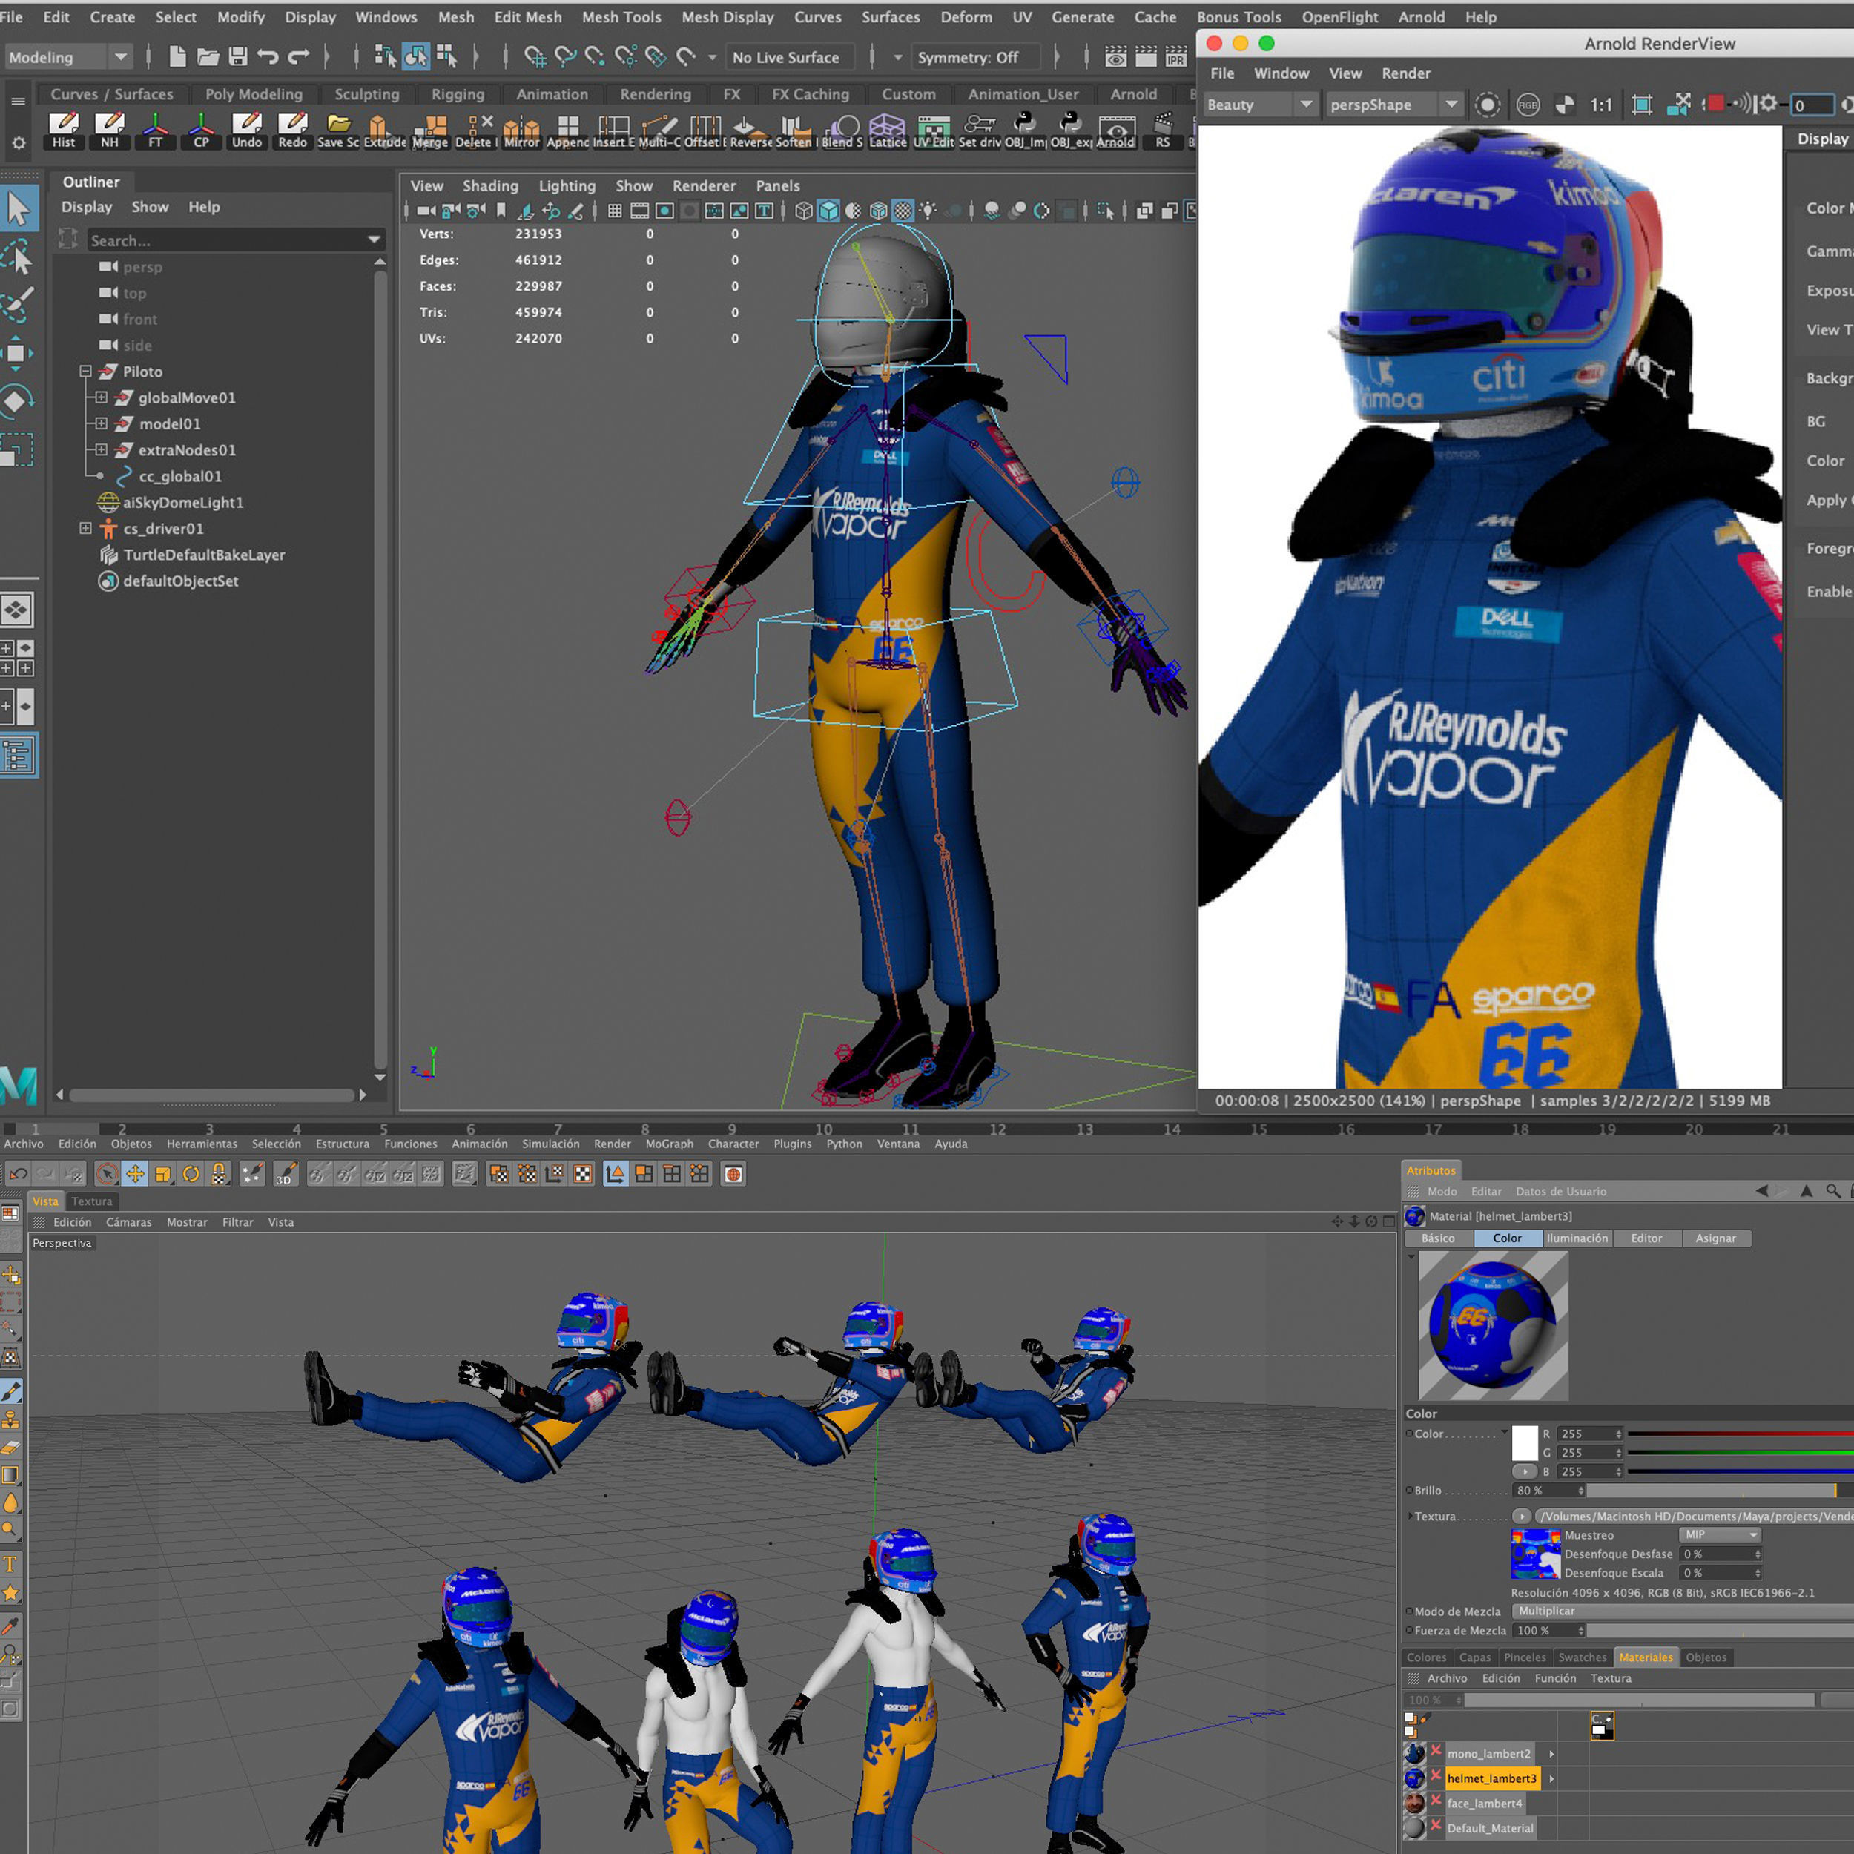1854x1854 pixels.
Task: Expand the cs_driver01 node
Action: click(x=85, y=529)
